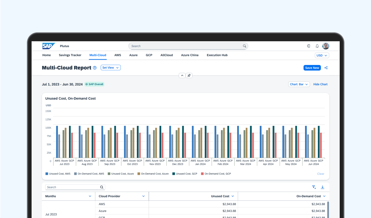The width and height of the screenshot is (371, 218).
Task: Open the copyright circle icon in header
Action: coord(309,46)
